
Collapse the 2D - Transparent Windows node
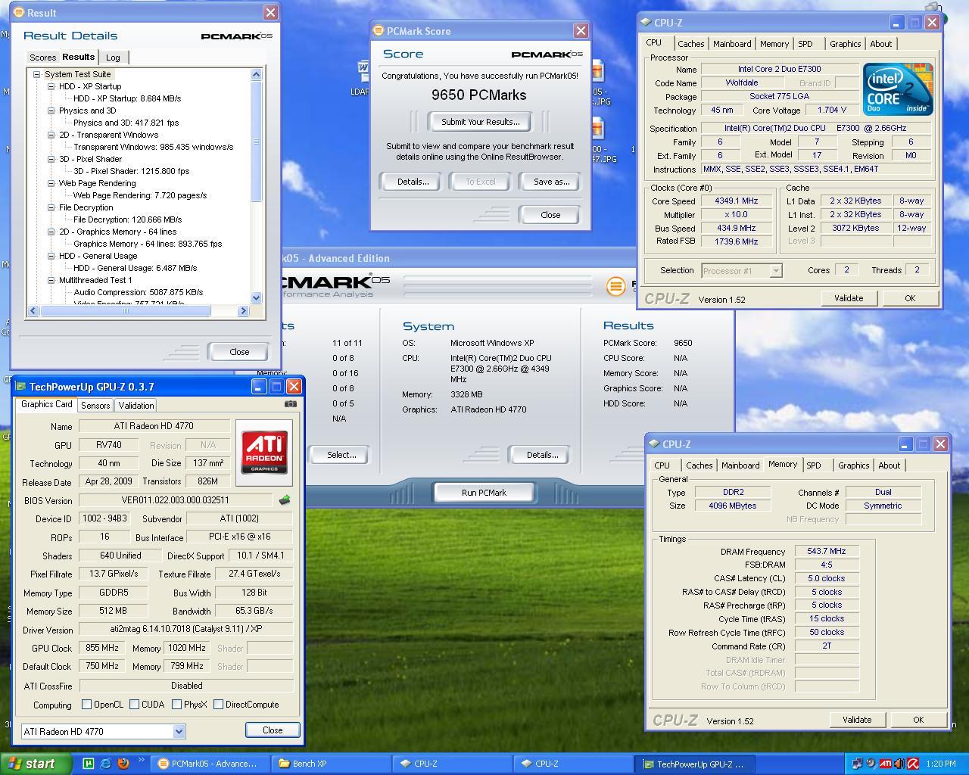51,135
